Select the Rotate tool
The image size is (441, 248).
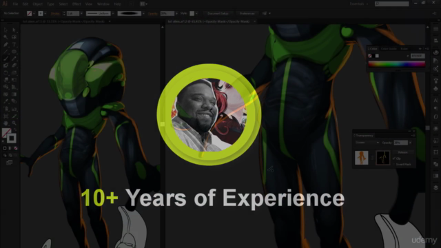click(x=6, y=73)
